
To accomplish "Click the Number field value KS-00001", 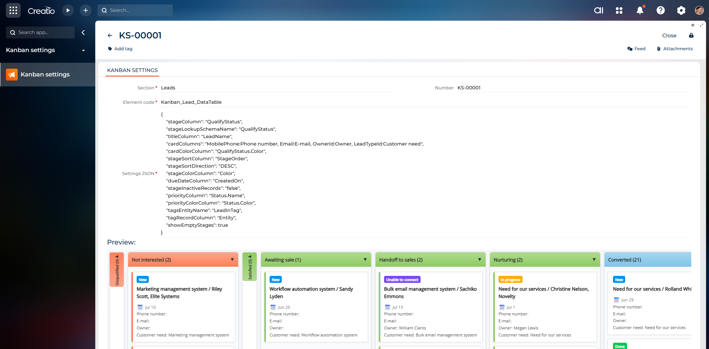I will coord(574,88).
